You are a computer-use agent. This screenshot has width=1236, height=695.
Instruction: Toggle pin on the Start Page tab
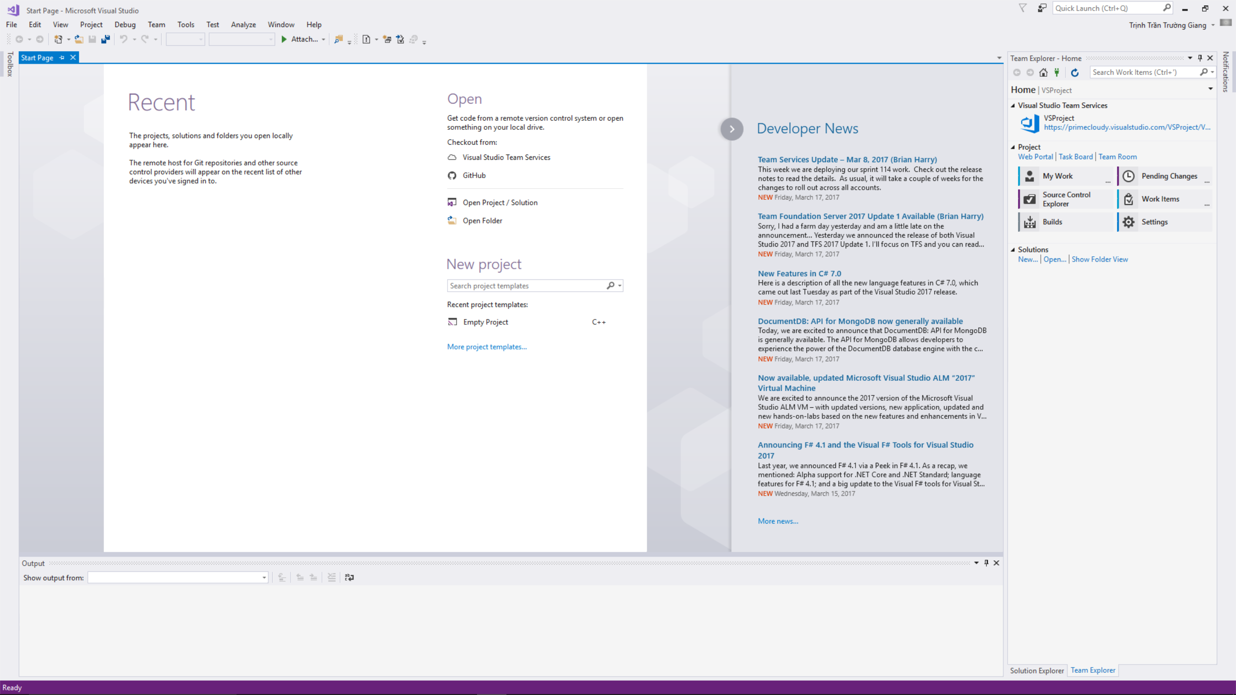[62, 57]
